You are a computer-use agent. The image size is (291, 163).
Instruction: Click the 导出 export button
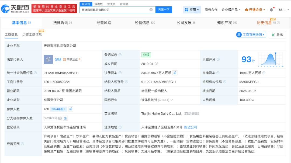click(277, 35)
